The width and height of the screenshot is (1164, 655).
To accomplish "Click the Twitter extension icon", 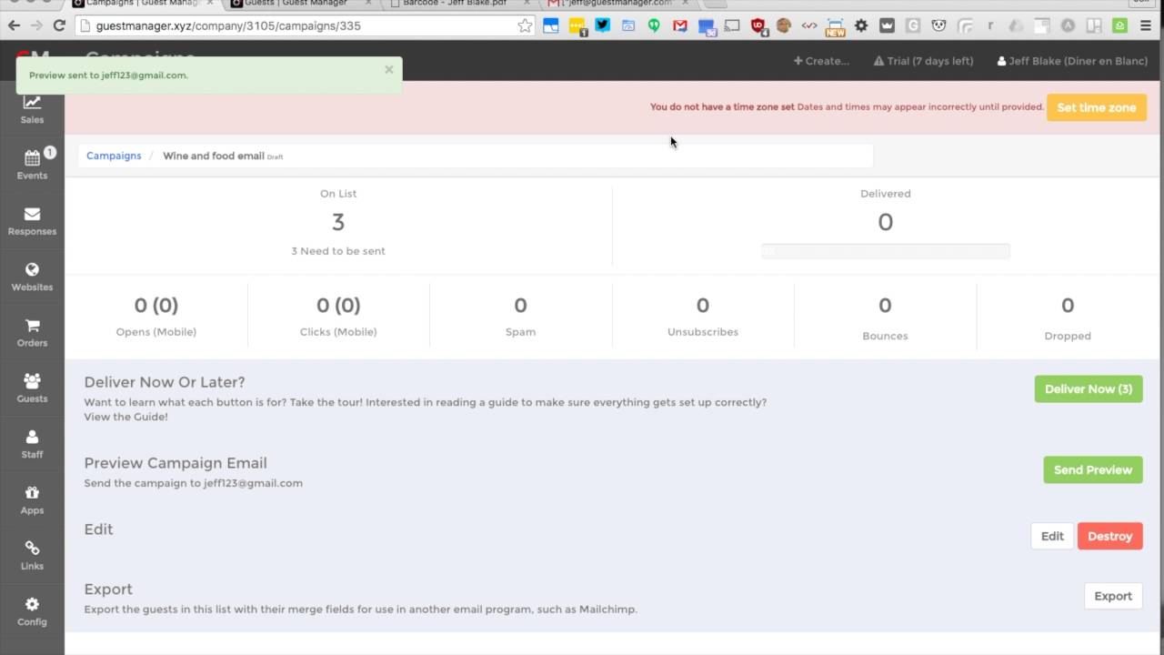I will (602, 25).
